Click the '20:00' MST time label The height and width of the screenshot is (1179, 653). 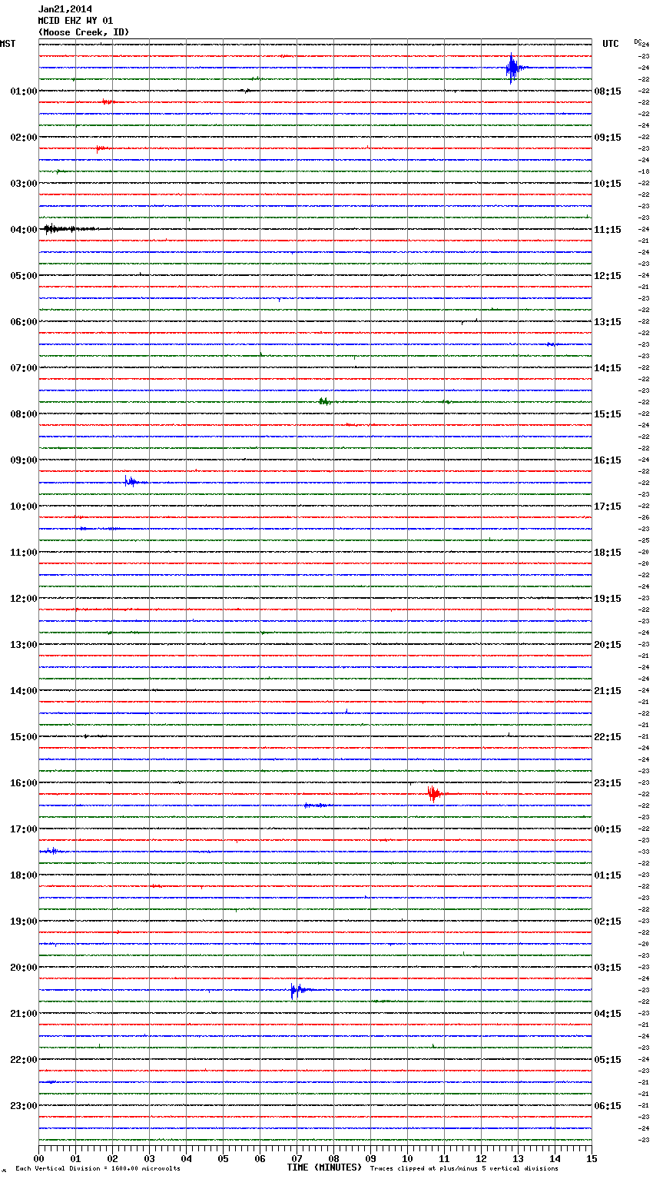click(24, 967)
